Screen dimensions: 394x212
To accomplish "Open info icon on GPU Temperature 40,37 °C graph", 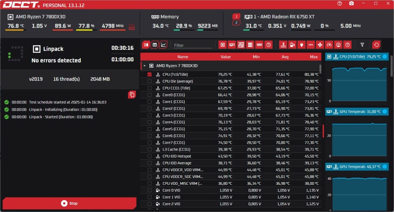I will pyautogui.click(x=384, y=167).
